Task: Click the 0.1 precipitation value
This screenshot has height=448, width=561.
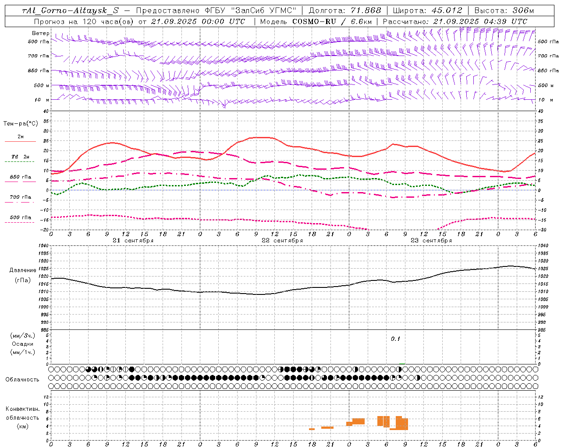Action: [396, 339]
